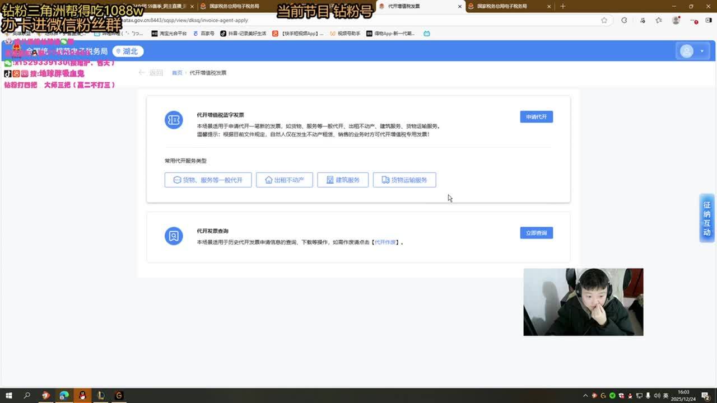The width and height of the screenshot is (717, 403).
Task: Open the 湖北 region selector
Action: [x=128, y=51]
